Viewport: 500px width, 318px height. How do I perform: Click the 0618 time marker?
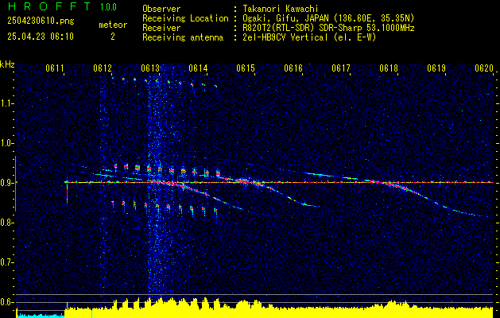[x=389, y=68]
